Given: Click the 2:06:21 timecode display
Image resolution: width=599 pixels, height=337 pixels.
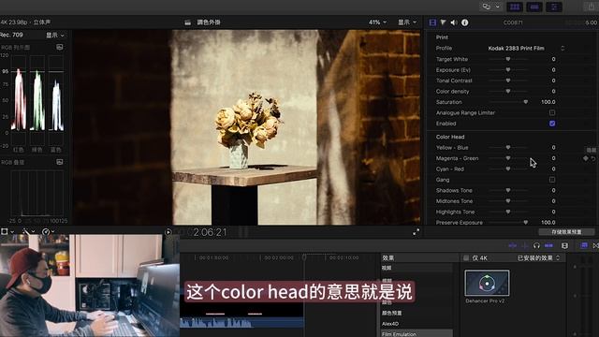Looking at the screenshot, I should point(210,232).
